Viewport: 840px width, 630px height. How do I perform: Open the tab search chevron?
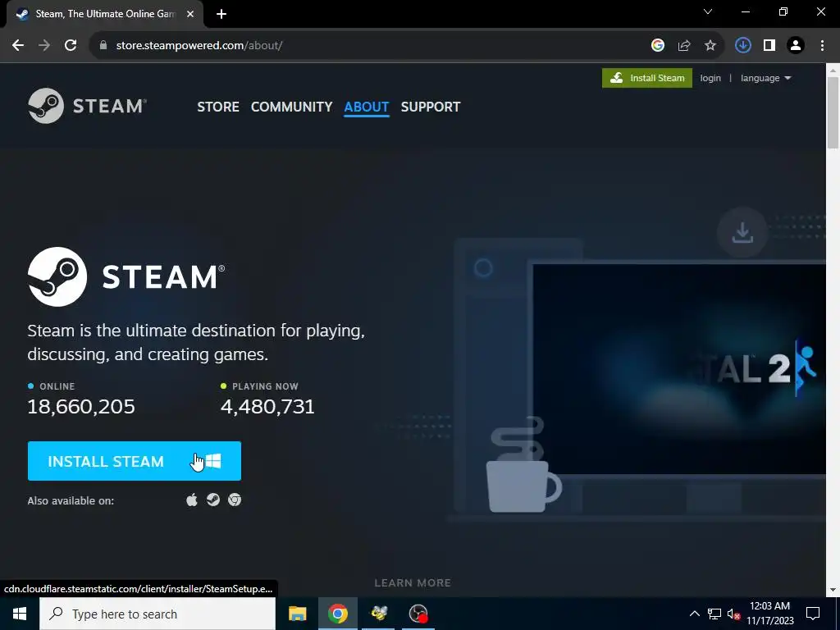708,11
